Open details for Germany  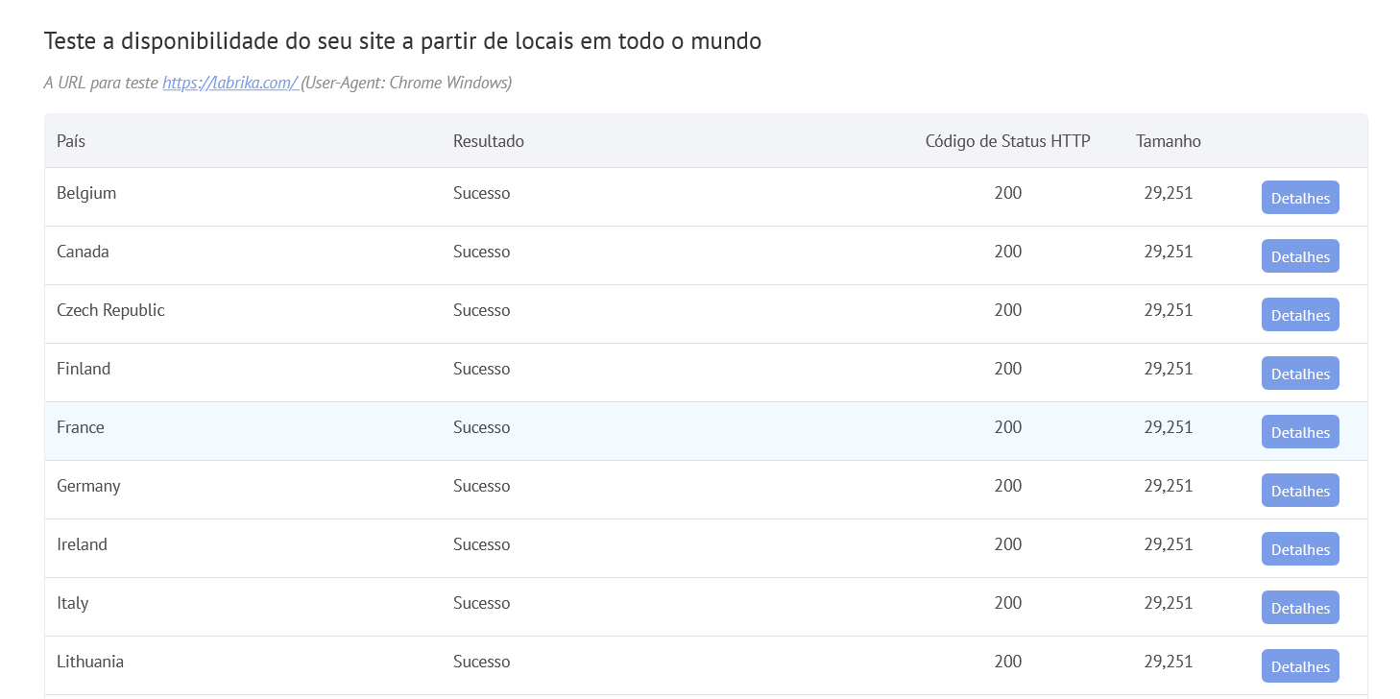(x=1299, y=490)
